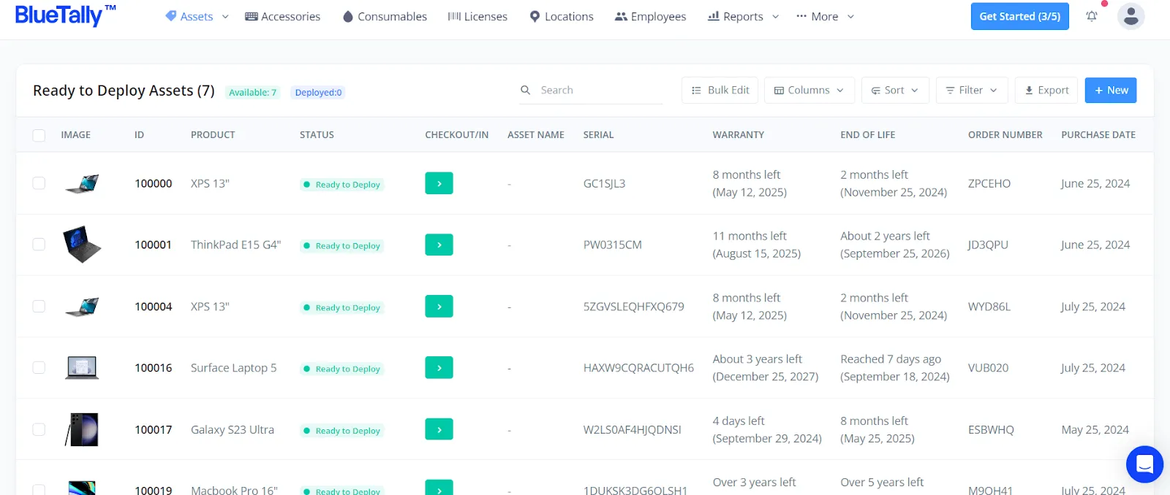Sort by the WARRANTY column header
The width and height of the screenshot is (1170, 495).
coord(738,135)
